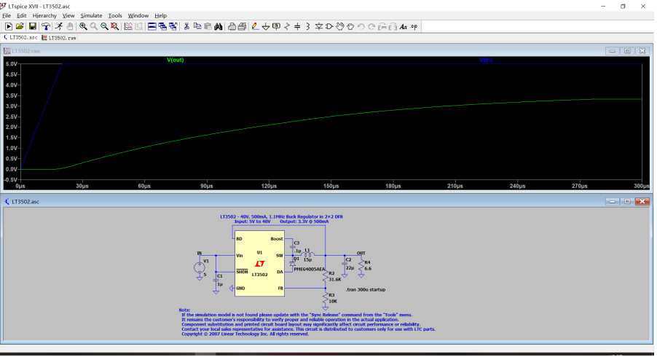Select the Text Aa tool
The height and width of the screenshot is (357, 657).
point(402,26)
